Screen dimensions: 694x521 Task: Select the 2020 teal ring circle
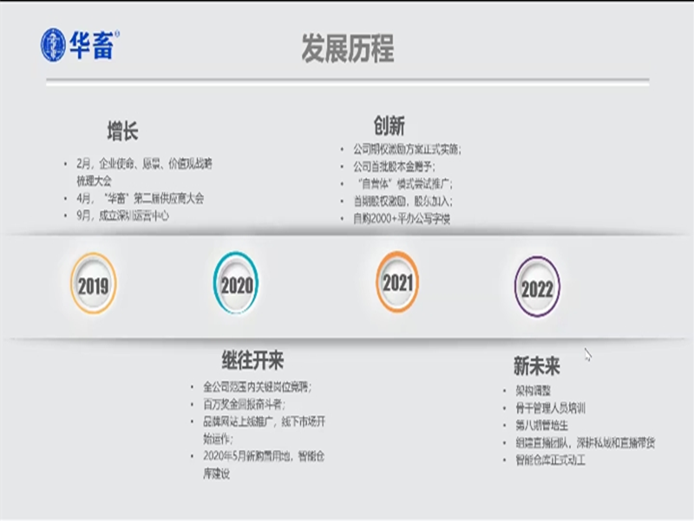[x=237, y=284]
